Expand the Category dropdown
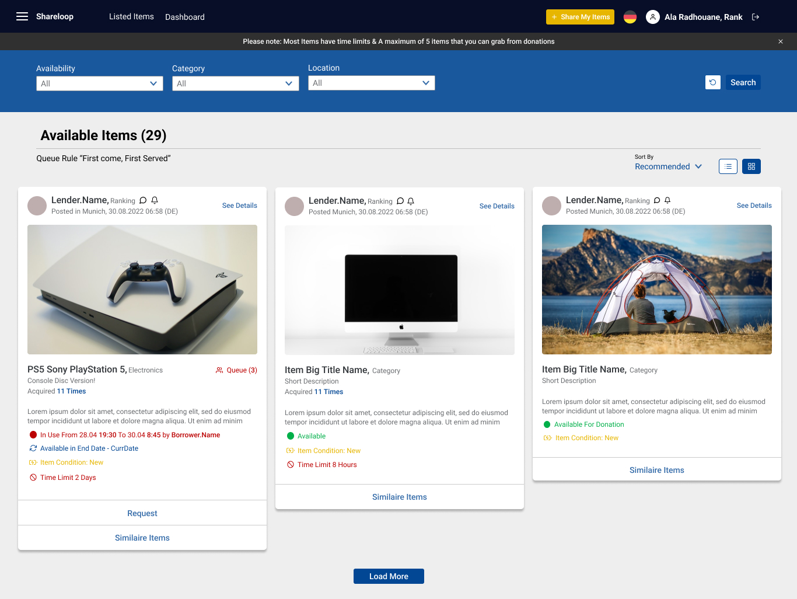The height and width of the screenshot is (599, 797). pos(236,83)
